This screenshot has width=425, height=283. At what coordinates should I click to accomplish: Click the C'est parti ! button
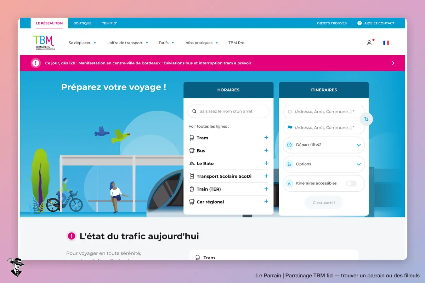click(x=324, y=203)
